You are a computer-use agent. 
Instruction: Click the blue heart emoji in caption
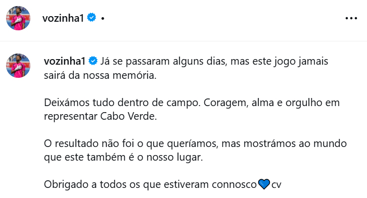(x=264, y=184)
